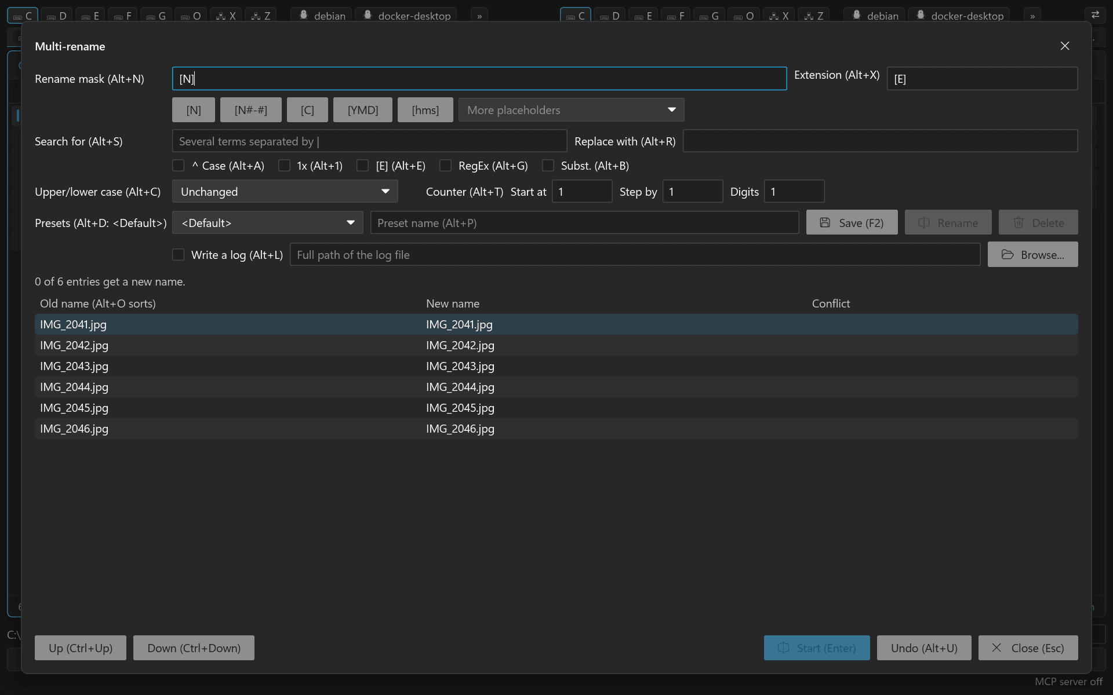This screenshot has width=1113, height=695.
Task: Select the IMG_2046.jpg entry
Action: tap(556, 429)
